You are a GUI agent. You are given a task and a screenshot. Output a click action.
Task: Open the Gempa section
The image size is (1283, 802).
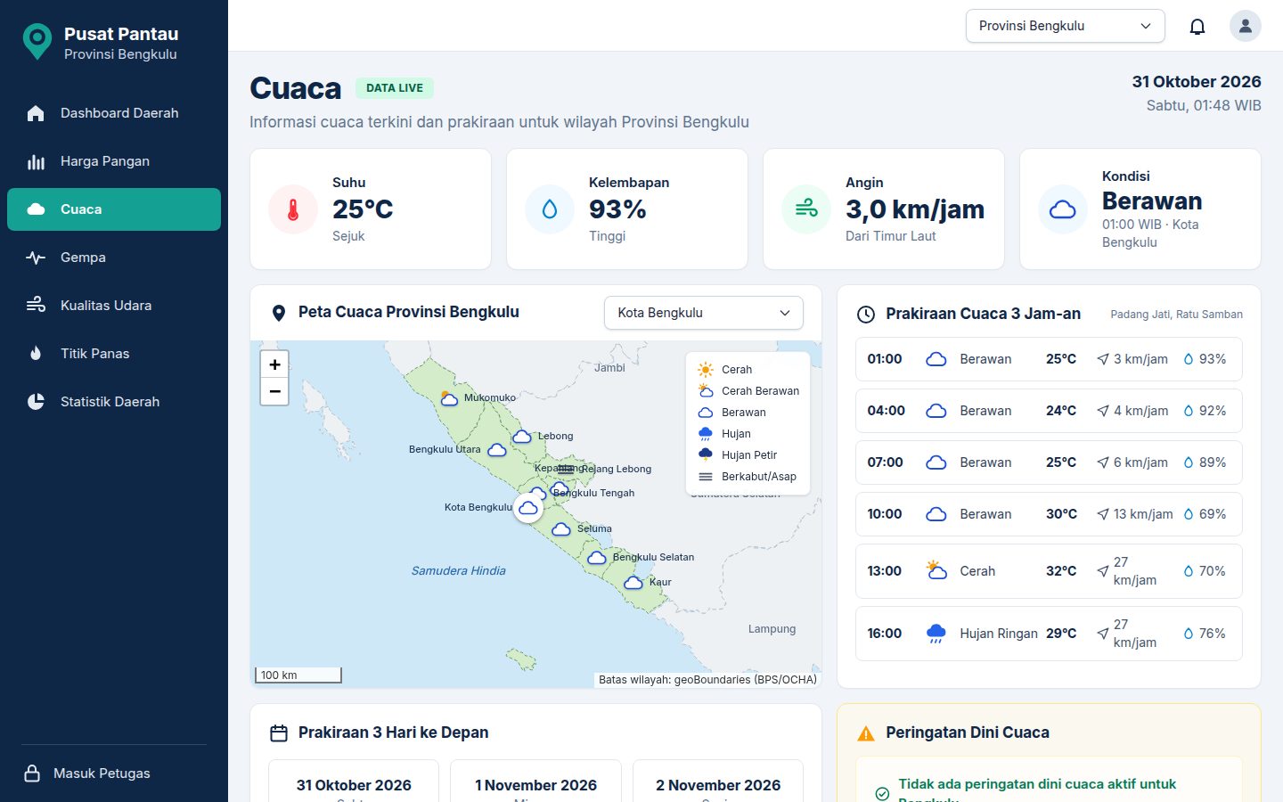(x=114, y=258)
